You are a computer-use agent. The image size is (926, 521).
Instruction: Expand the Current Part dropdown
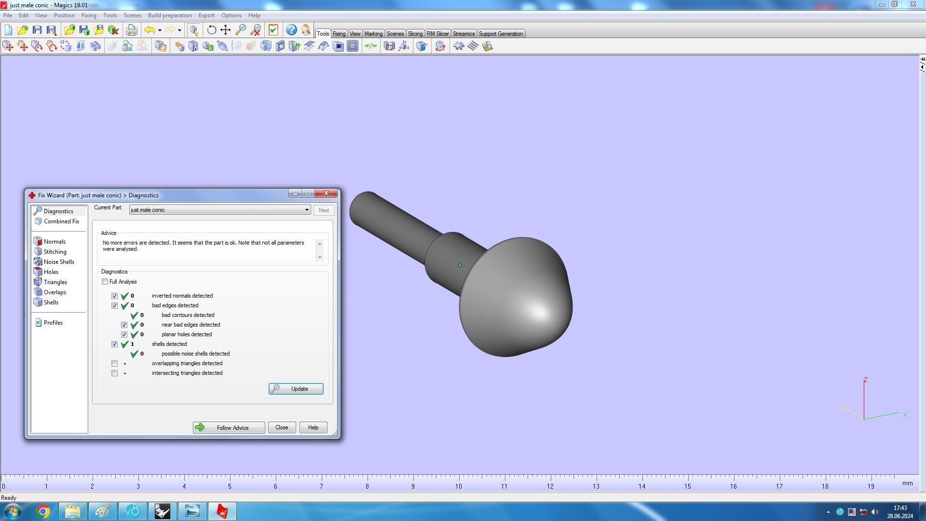coord(306,210)
